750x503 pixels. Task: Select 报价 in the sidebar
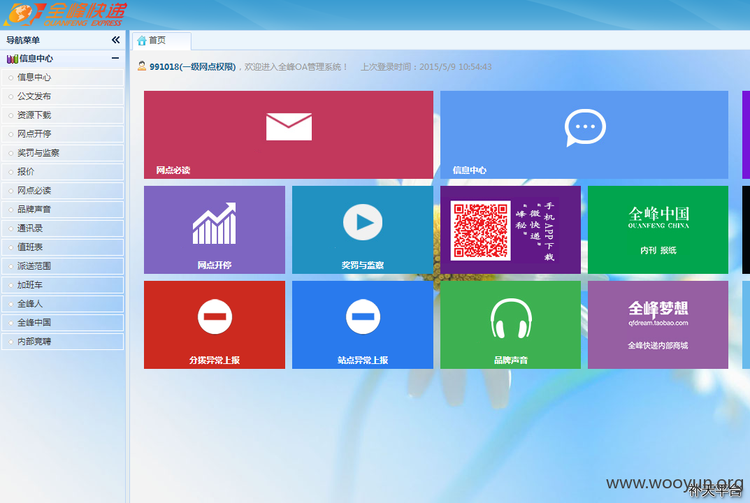(x=63, y=172)
